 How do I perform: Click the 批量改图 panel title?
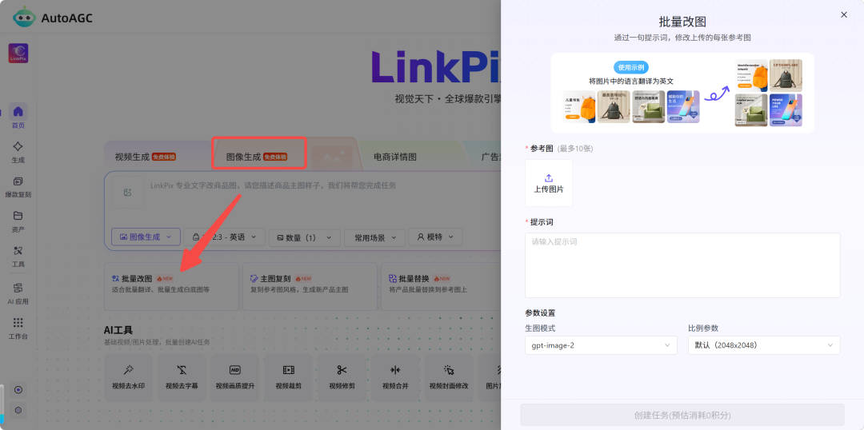682,22
